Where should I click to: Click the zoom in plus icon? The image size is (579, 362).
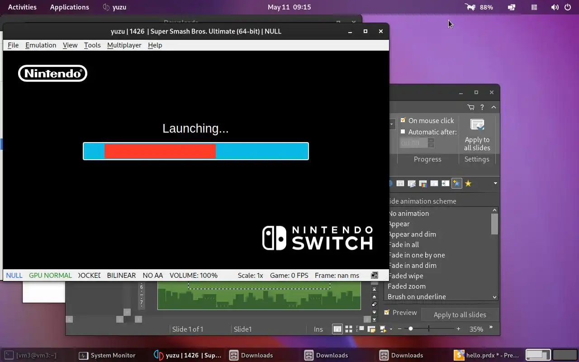pos(458,329)
